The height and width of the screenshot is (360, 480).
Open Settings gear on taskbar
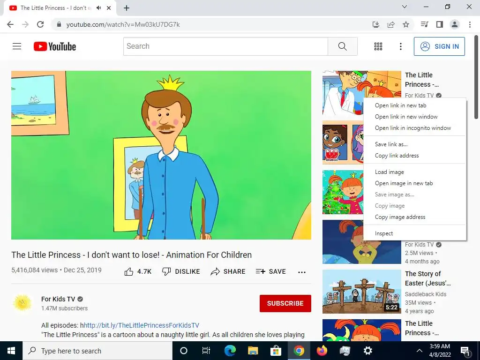[x=367, y=351]
